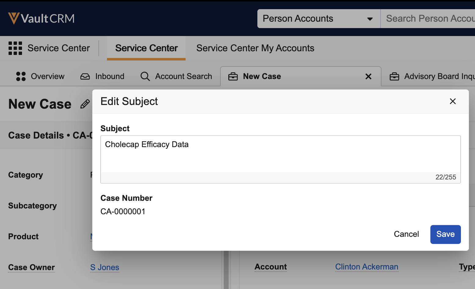This screenshot has width=475, height=289.
Task: Open the app launcher grid icon
Action: 15,48
